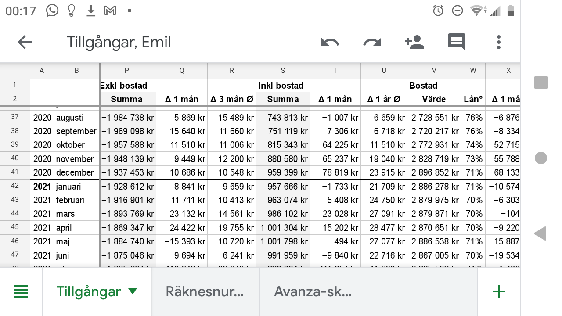Open the share/add person icon

point(414,42)
